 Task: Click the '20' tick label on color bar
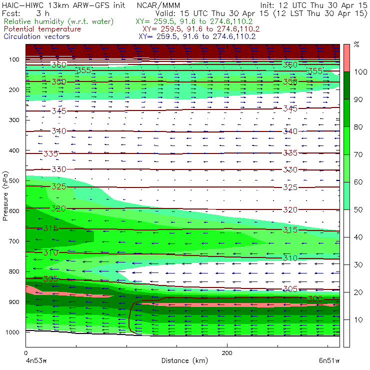358,292
